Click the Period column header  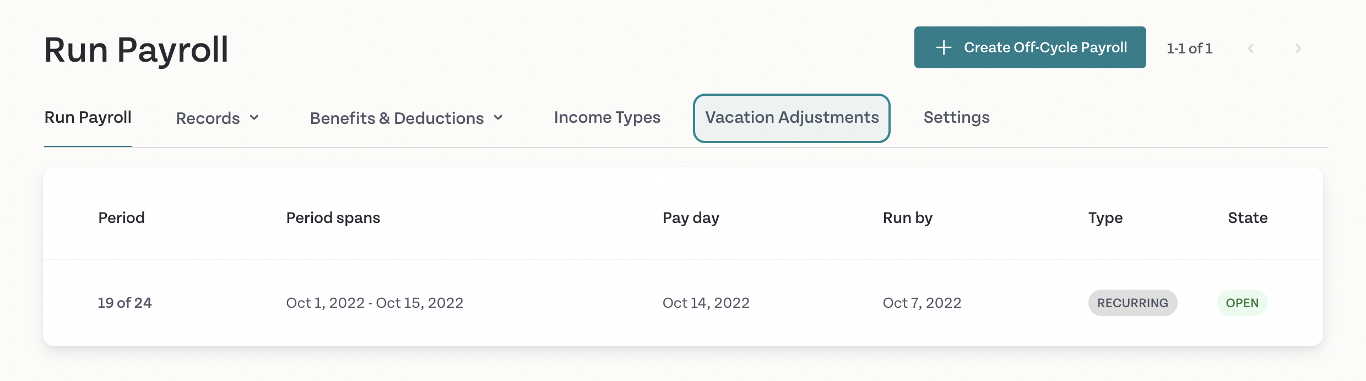[x=121, y=217]
